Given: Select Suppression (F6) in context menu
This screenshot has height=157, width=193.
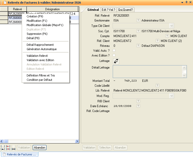Looking at the screenshot, I should [x=37, y=34].
